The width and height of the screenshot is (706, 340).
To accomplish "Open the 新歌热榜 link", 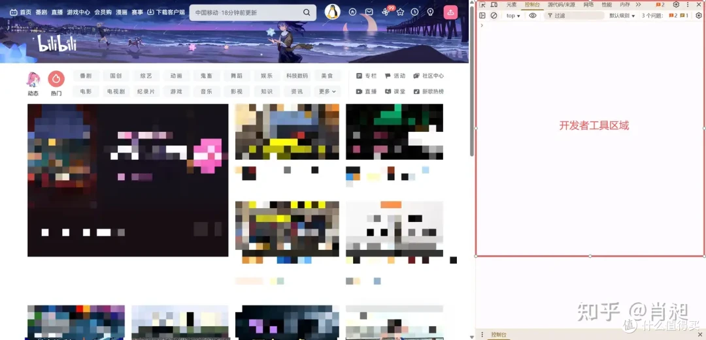I will pos(429,91).
